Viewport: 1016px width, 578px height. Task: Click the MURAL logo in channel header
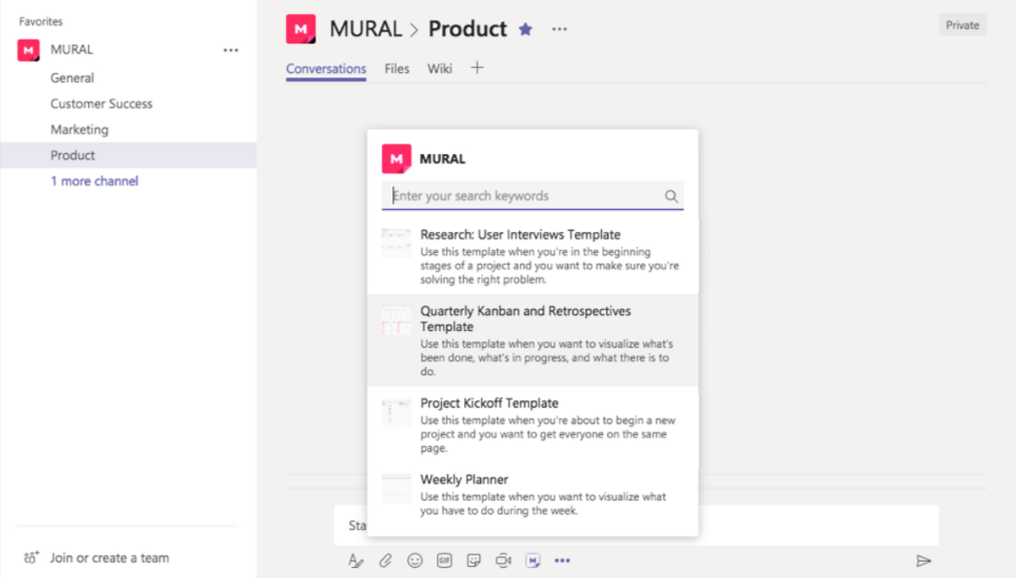click(x=301, y=29)
